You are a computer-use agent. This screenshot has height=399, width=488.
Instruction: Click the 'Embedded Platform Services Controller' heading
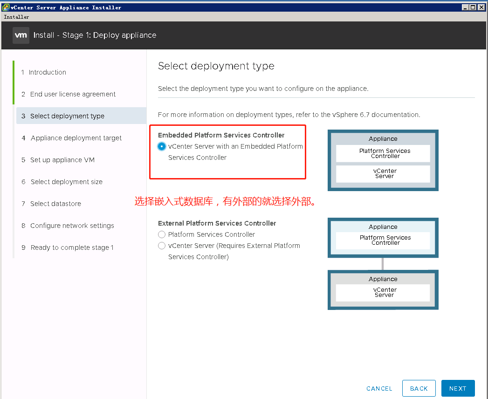pos(221,135)
